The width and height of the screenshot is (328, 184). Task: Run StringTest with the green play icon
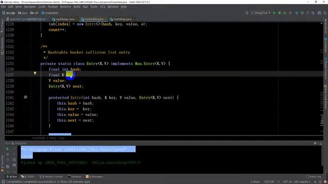tap(274, 13)
